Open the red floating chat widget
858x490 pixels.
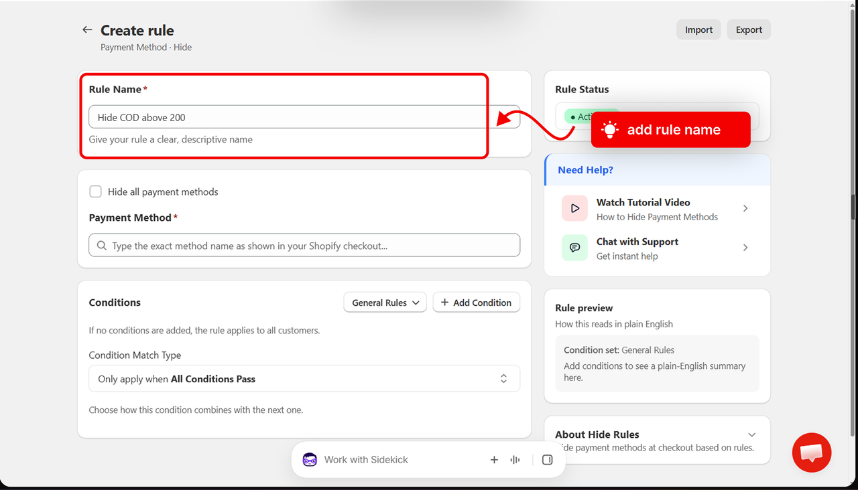(812, 453)
